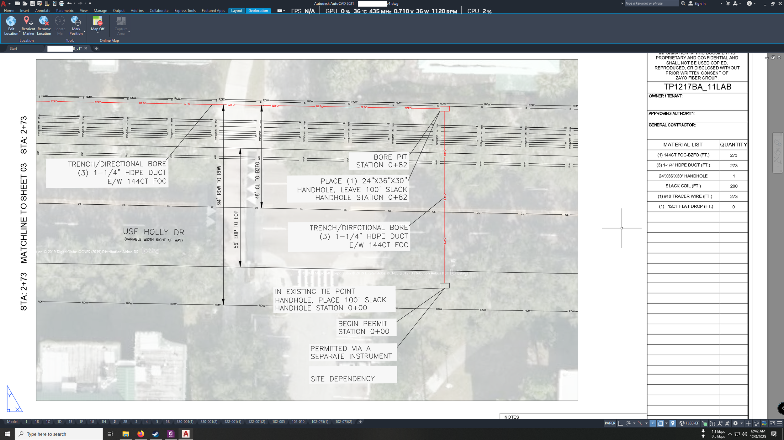Click the Plot printer icon

click(62, 3)
